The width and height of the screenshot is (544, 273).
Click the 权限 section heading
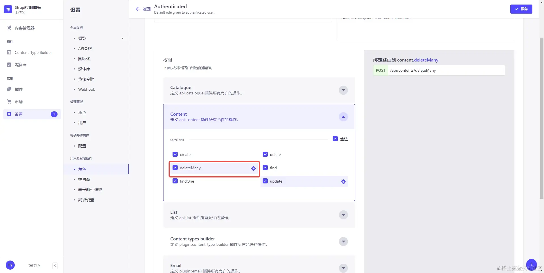(168, 60)
